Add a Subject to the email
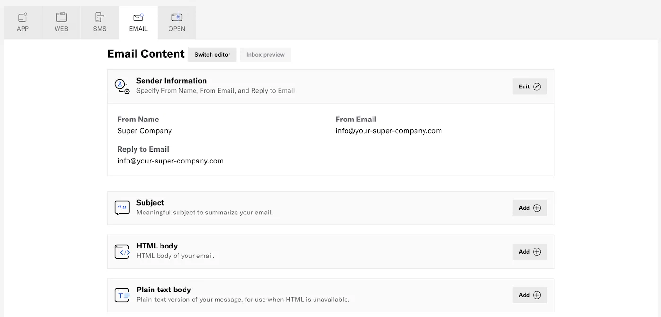Viewport: 661px width, 317px height. click(x=529, y=208)
